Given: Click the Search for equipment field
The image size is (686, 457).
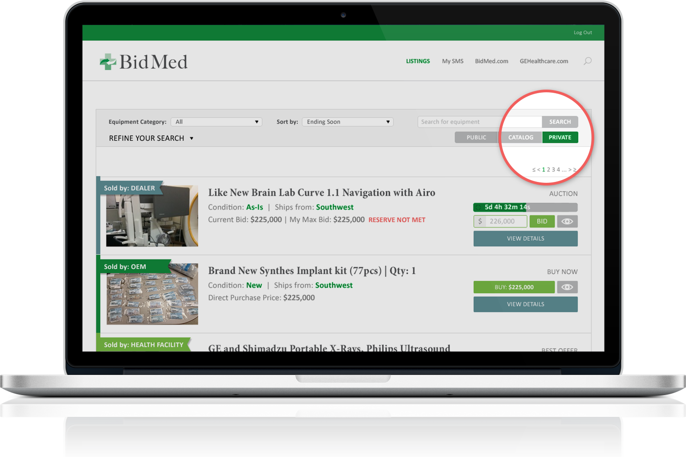Looking at the screenshot, I should pyautogui.click(x=479, y=122).
